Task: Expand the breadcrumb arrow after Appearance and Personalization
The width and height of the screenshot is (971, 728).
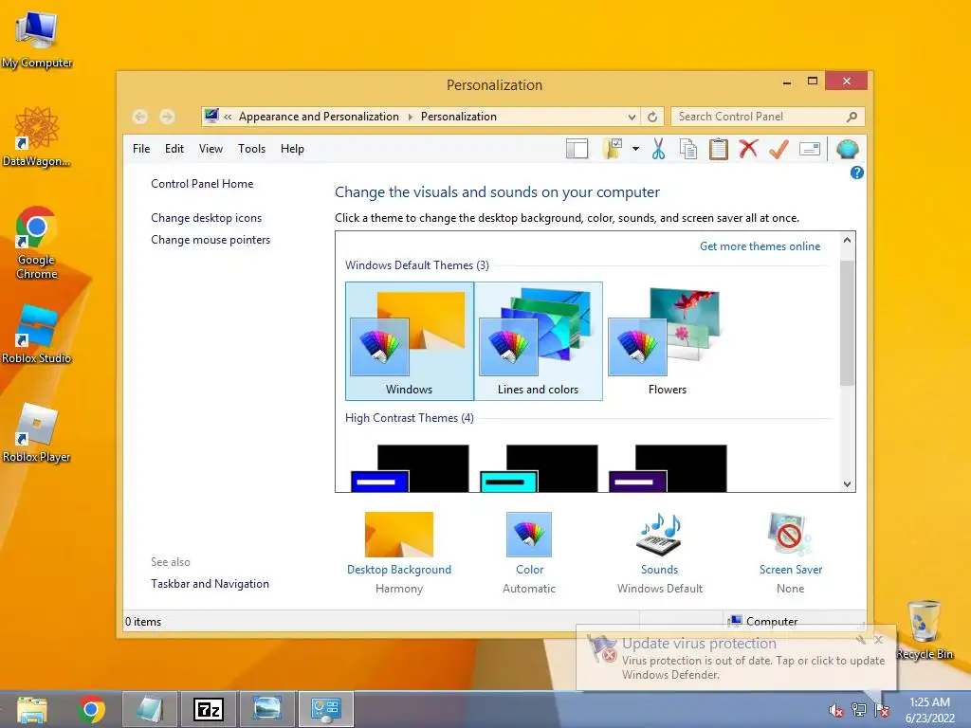Action: pos(410,117)
